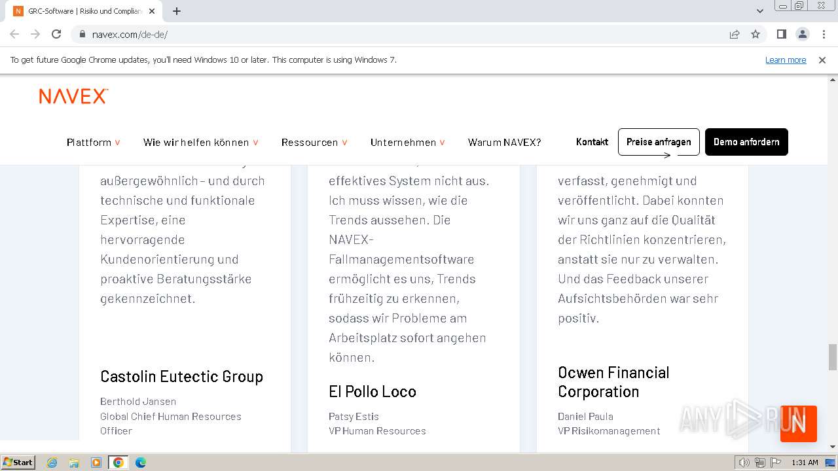Click the page vertical scrollbar thumb
This screenshot has height=471, width=838.
point(833,357)
